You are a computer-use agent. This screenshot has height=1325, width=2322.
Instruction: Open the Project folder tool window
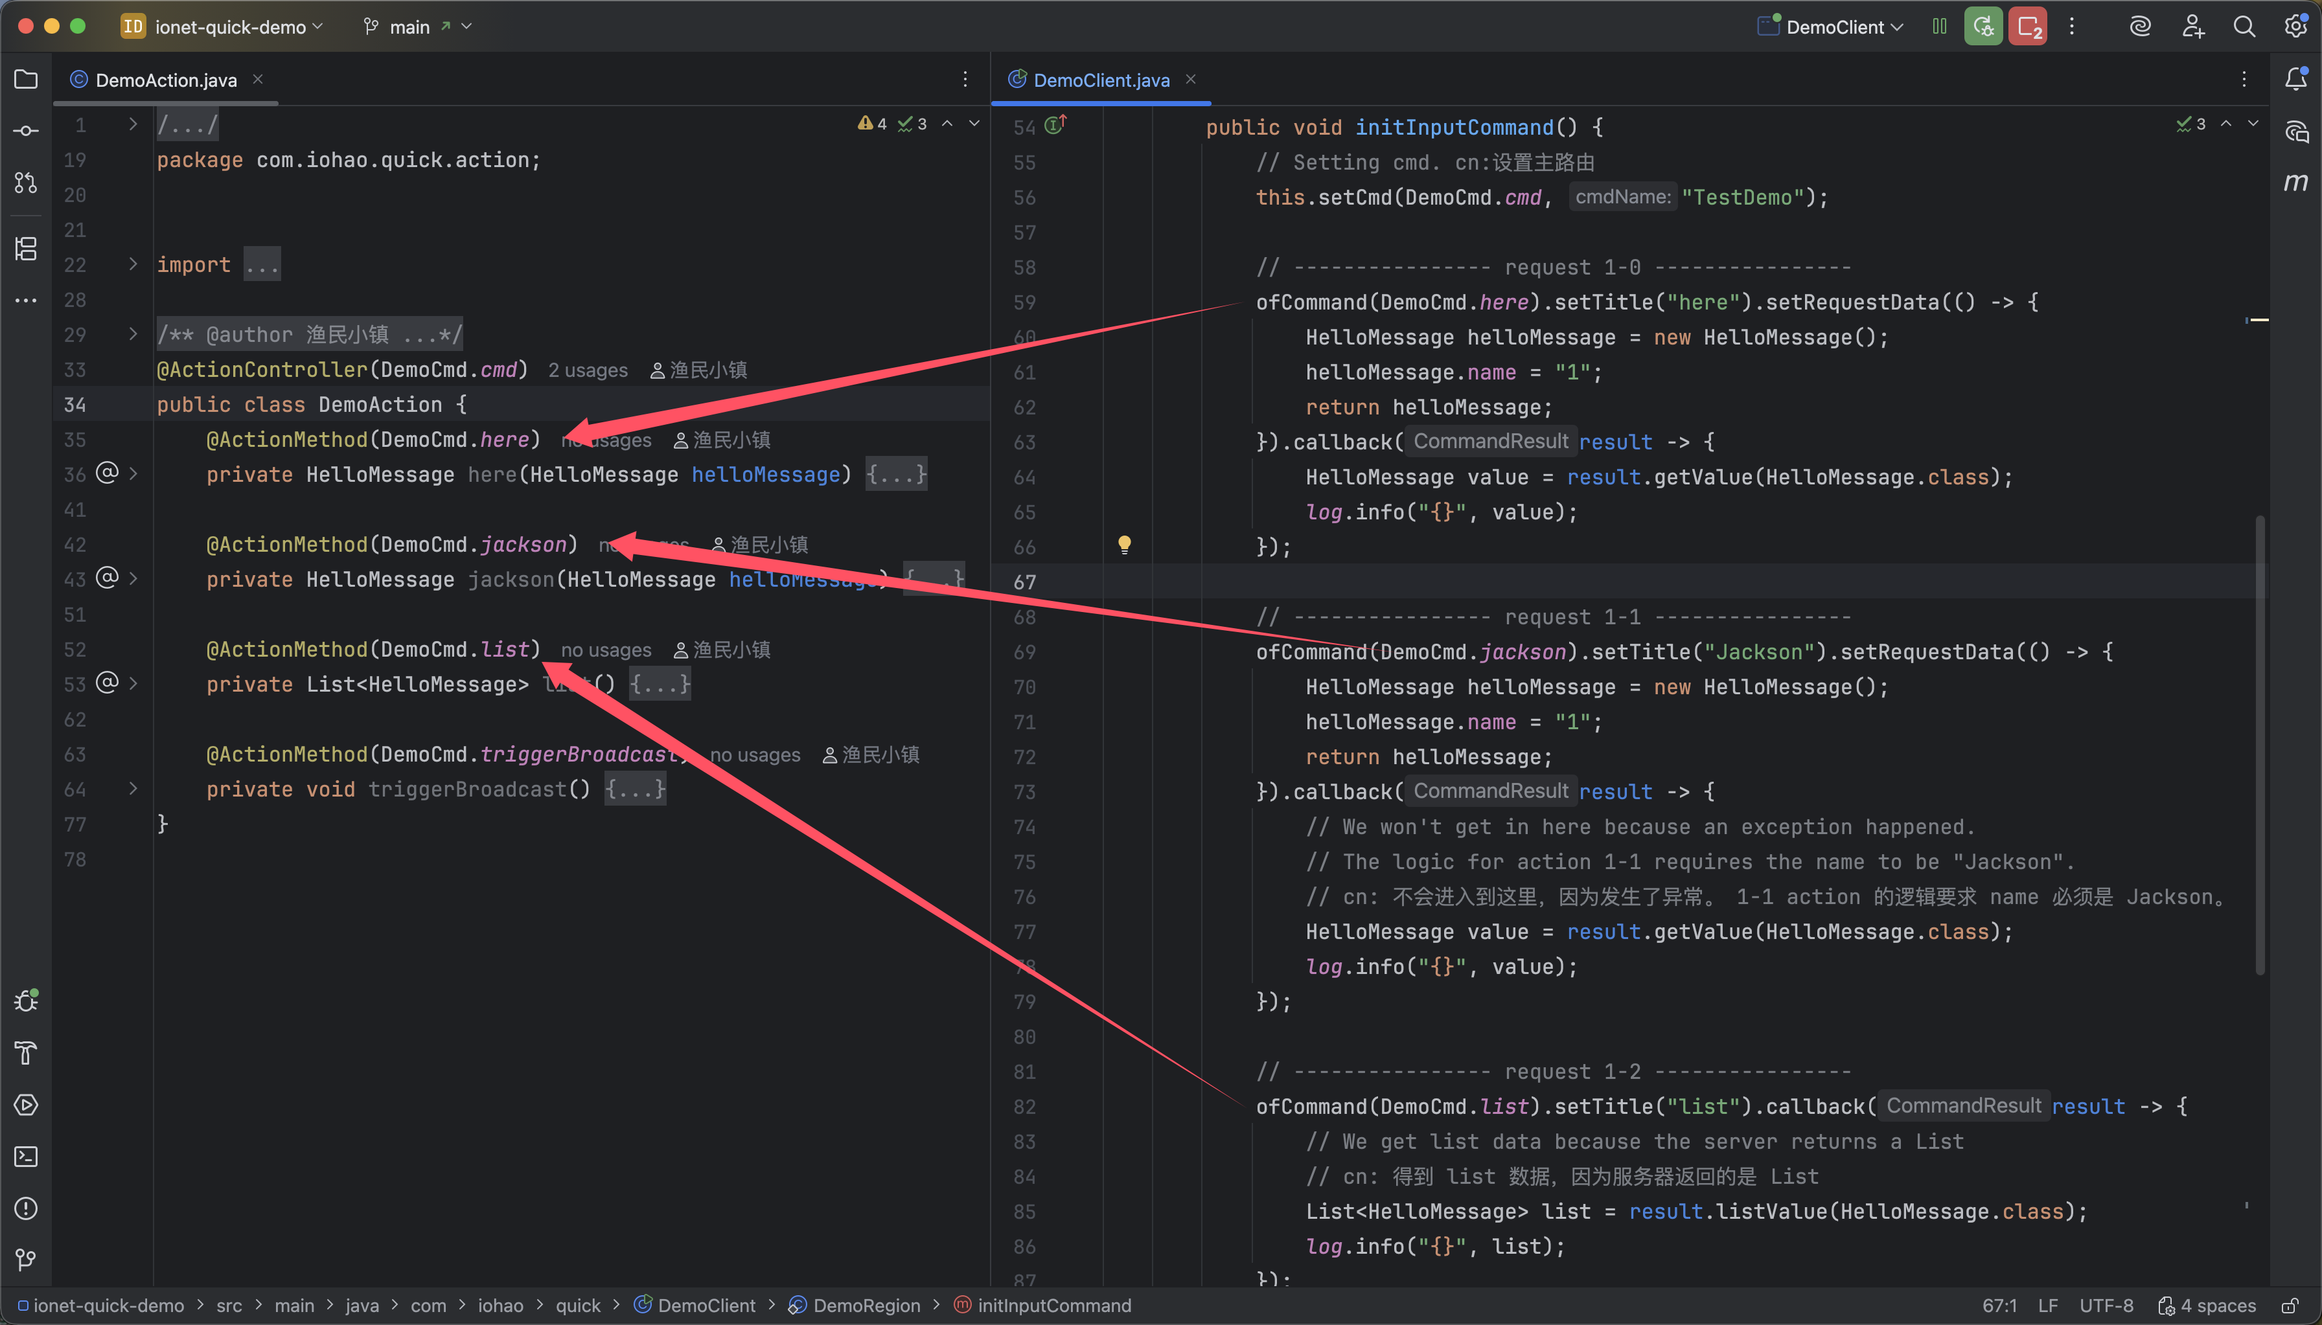pyautogui.click(x=25, y=80)
